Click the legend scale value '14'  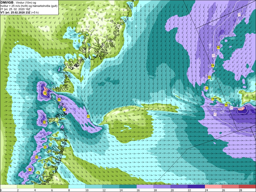[121, 190]
